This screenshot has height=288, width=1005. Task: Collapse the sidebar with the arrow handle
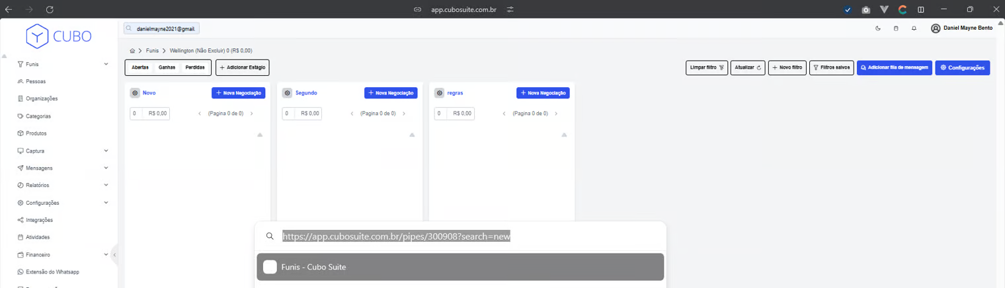[x=114, y=254]
